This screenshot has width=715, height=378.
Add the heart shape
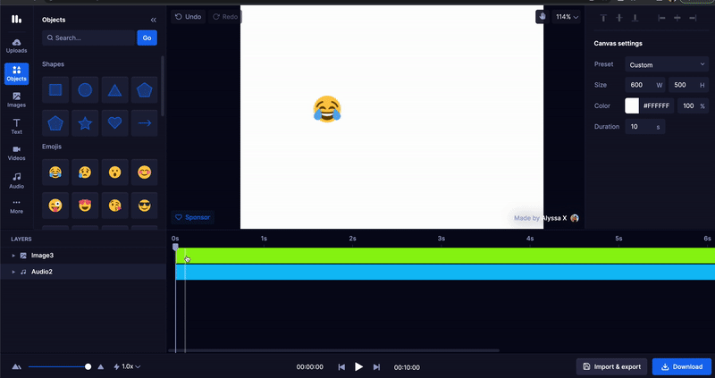[x=115, y=122]
